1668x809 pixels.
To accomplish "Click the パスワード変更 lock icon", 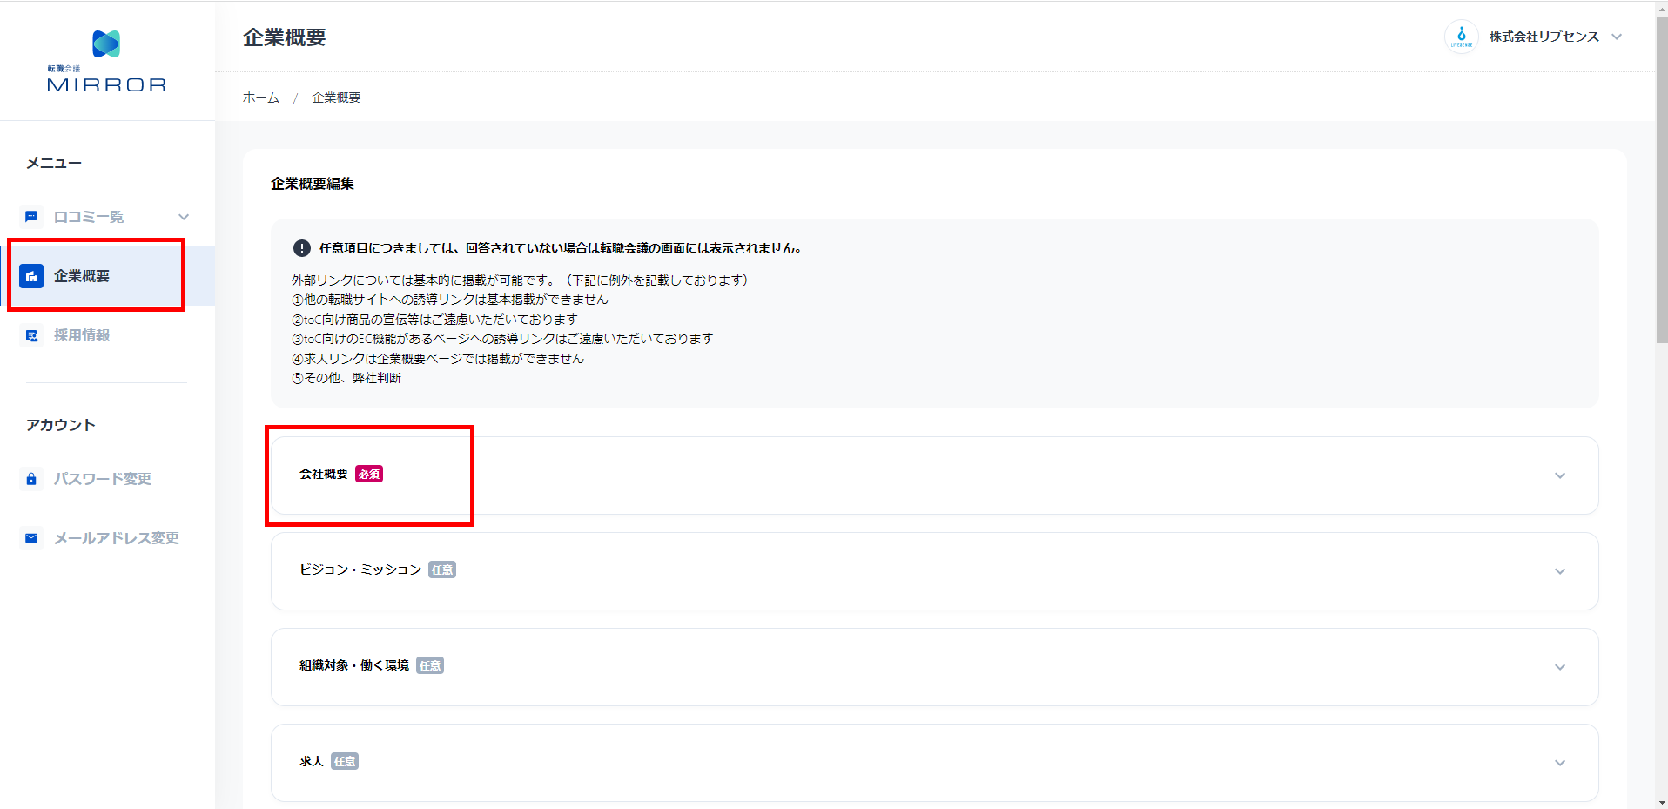I will 31,479.
